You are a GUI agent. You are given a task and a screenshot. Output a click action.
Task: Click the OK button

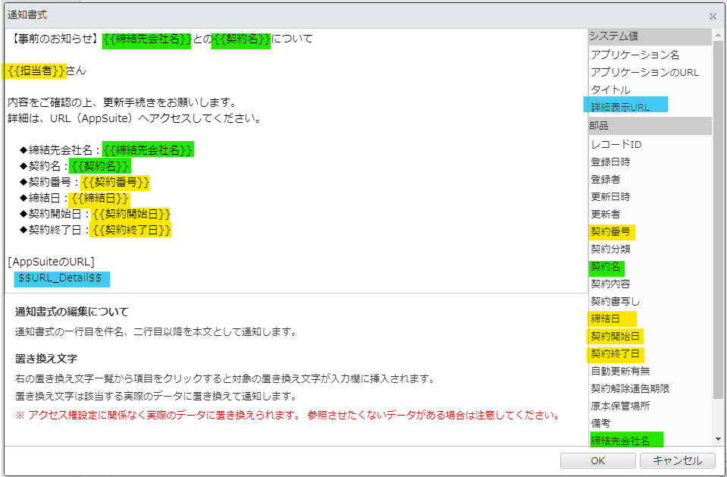coord(597,460)
